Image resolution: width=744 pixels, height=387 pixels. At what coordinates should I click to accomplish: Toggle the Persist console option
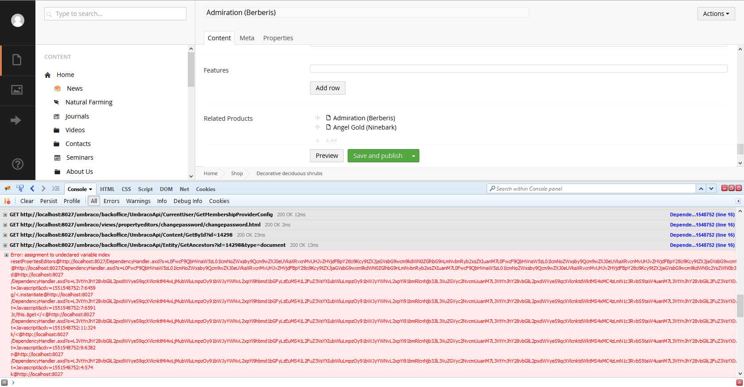49,201
